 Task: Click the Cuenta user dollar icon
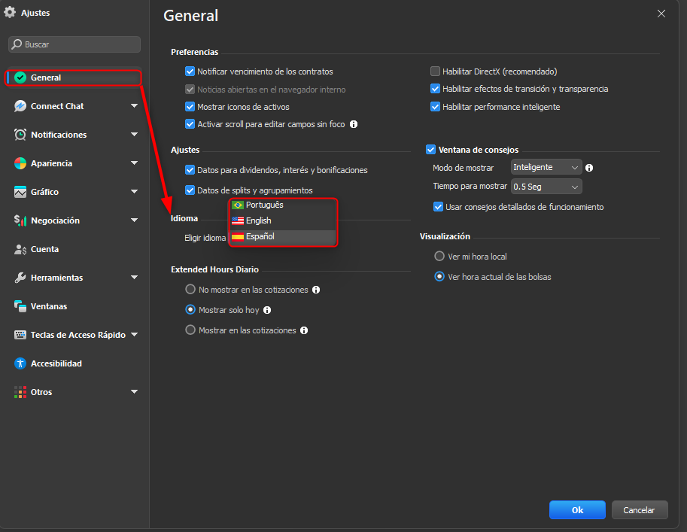20,249
